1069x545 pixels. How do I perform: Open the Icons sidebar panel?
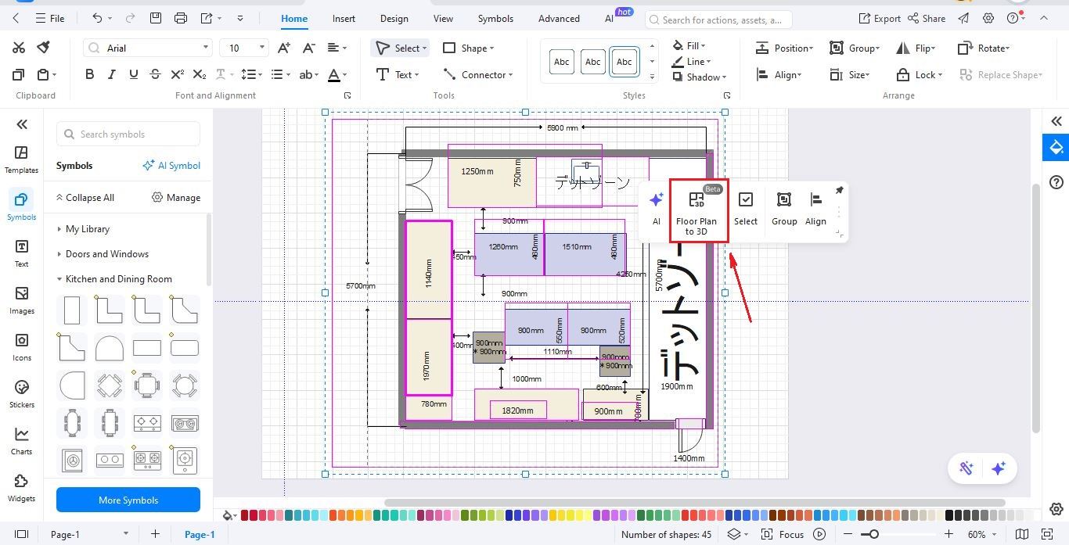coord(21,347)
